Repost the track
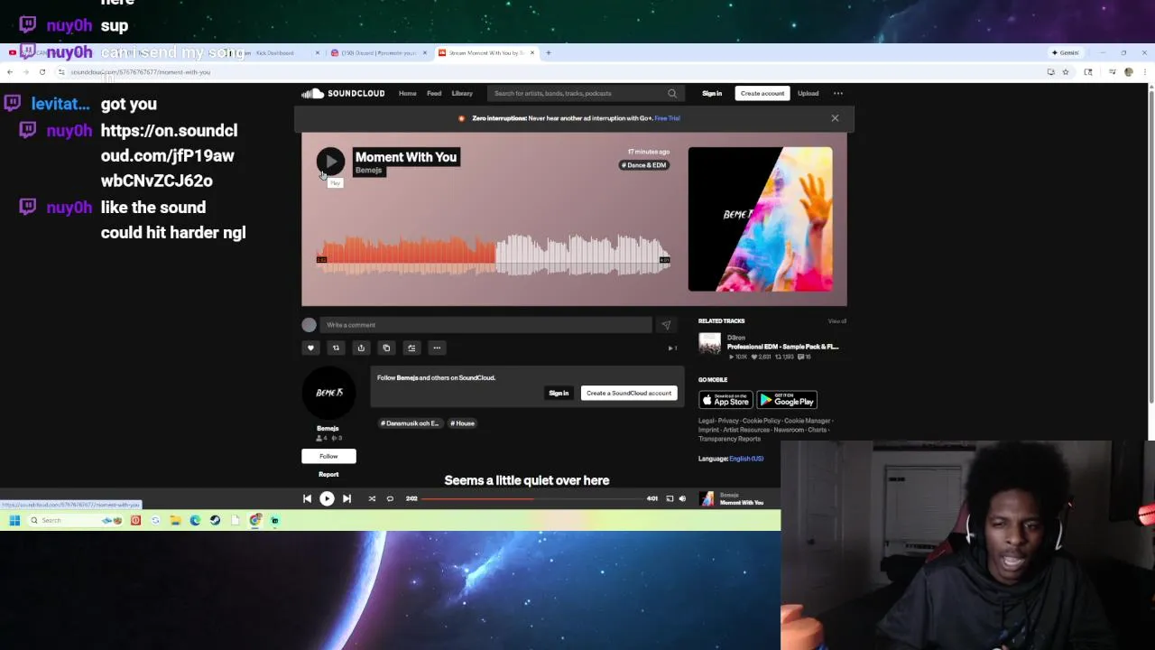 pos(336,348)
